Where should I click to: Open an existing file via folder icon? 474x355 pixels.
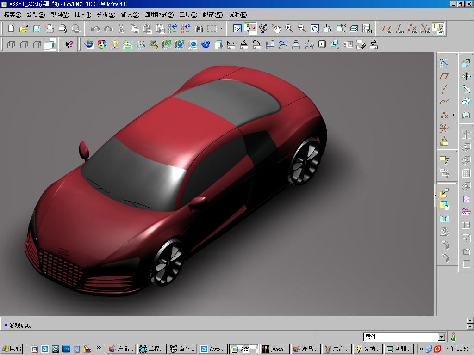24,29
